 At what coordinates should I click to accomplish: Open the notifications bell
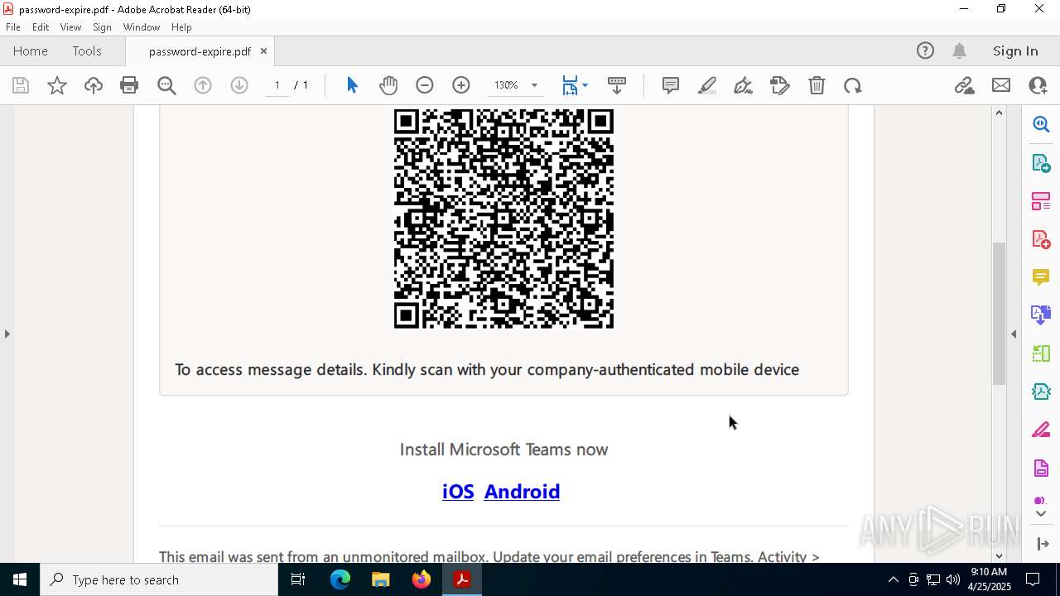(960, 51)
